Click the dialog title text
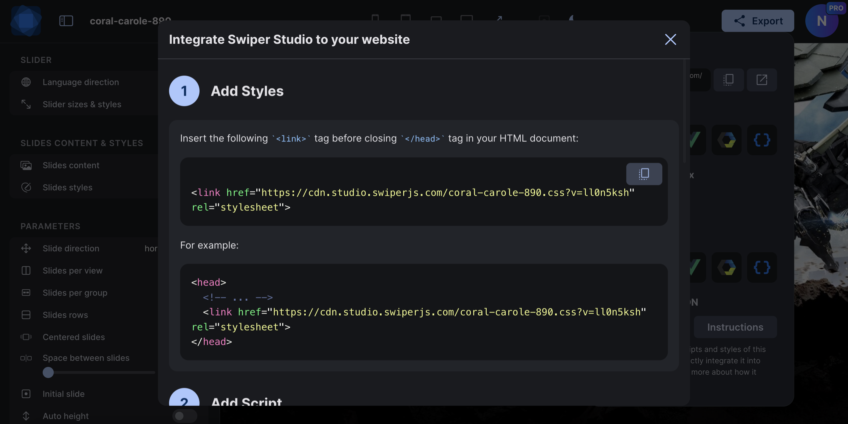Screen dimensions: 848x424 (289, 40)
